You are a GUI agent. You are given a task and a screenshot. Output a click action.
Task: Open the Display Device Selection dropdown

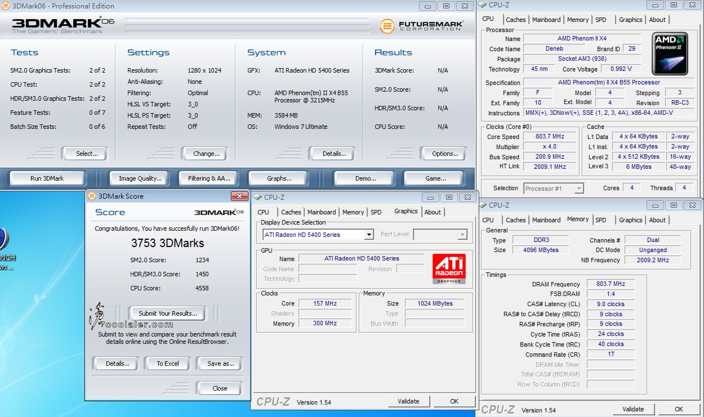click(x=369, y=235)
